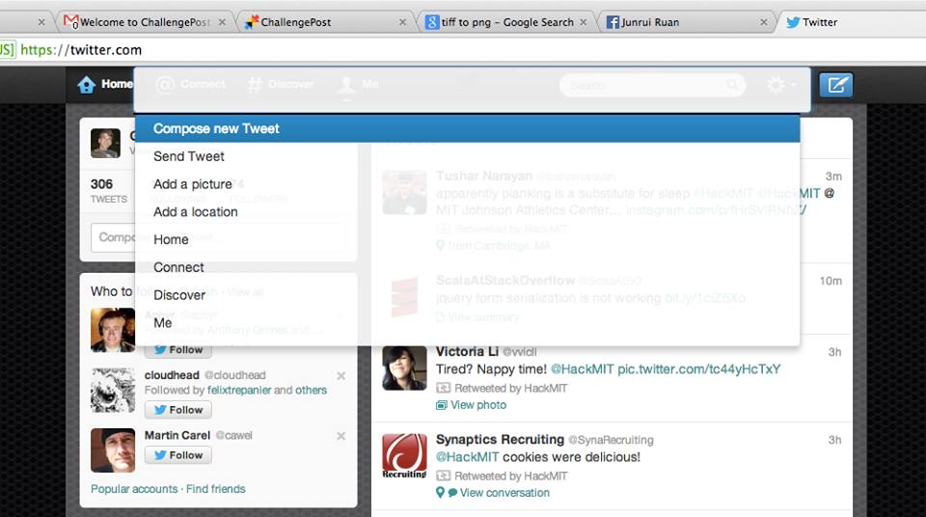The height and width of the screenshot is (517, 926).
Task: Click the ChallengePost tab favicon
Action: (252, 22)
